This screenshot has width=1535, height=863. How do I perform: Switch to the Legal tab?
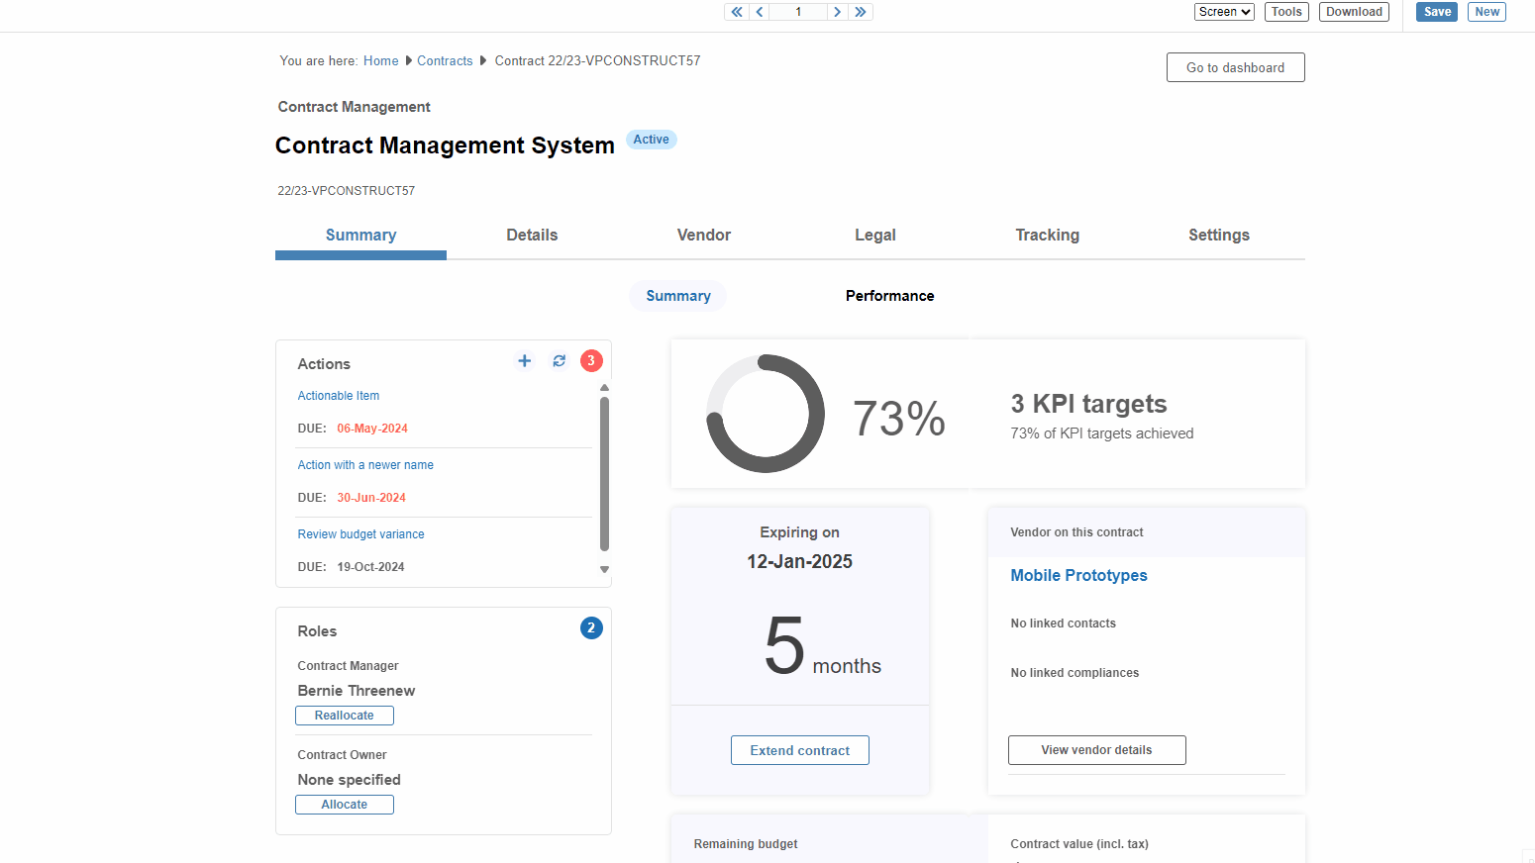tap(875, 235)
